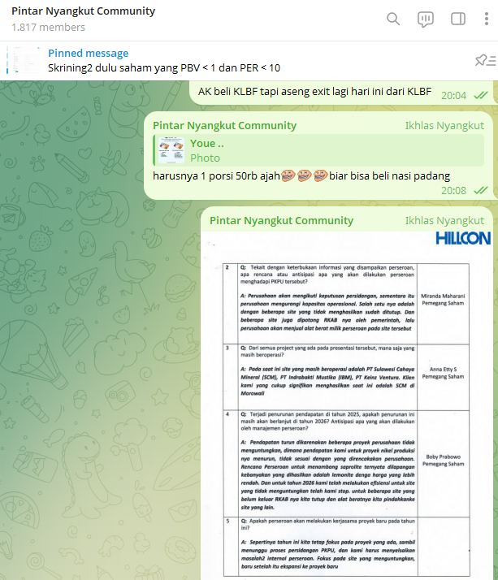This screenshot has height=580, width=498.
Task: Open the HILLCON document photo
Action: 347,405
